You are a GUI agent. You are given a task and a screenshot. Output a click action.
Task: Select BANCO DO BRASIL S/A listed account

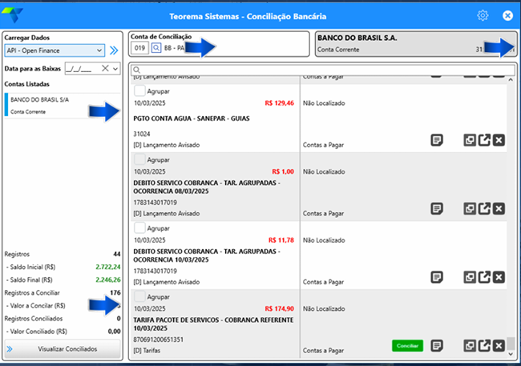tap(56, 105)
